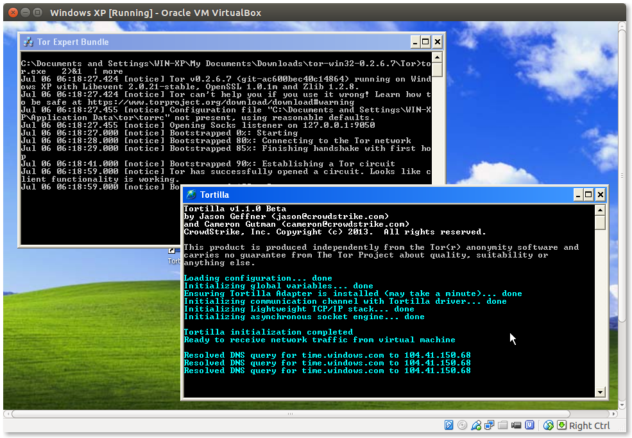Image resolution: width=632 pixels, height=438 pixels.
Task: Click 'Initializing Lightweight TCP/IP stack' line
Action: coord(299,309)
